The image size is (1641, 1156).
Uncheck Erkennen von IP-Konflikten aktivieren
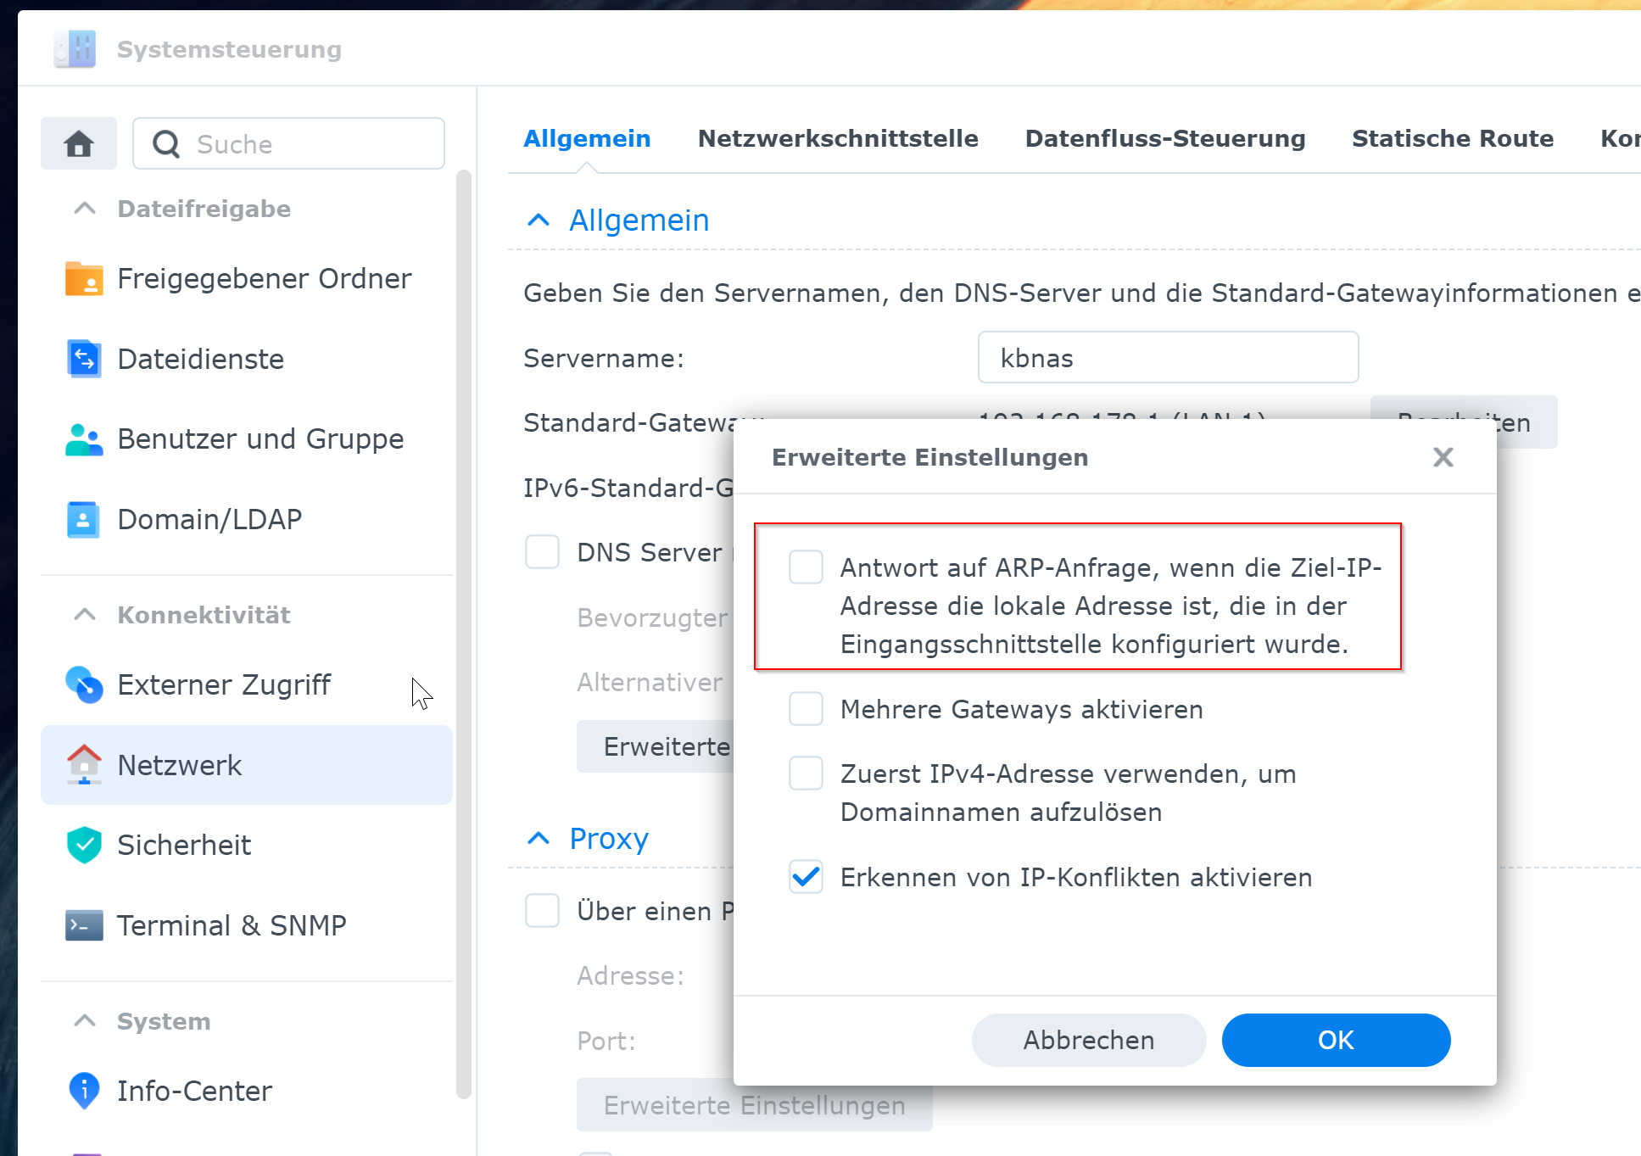coord(806,876)
